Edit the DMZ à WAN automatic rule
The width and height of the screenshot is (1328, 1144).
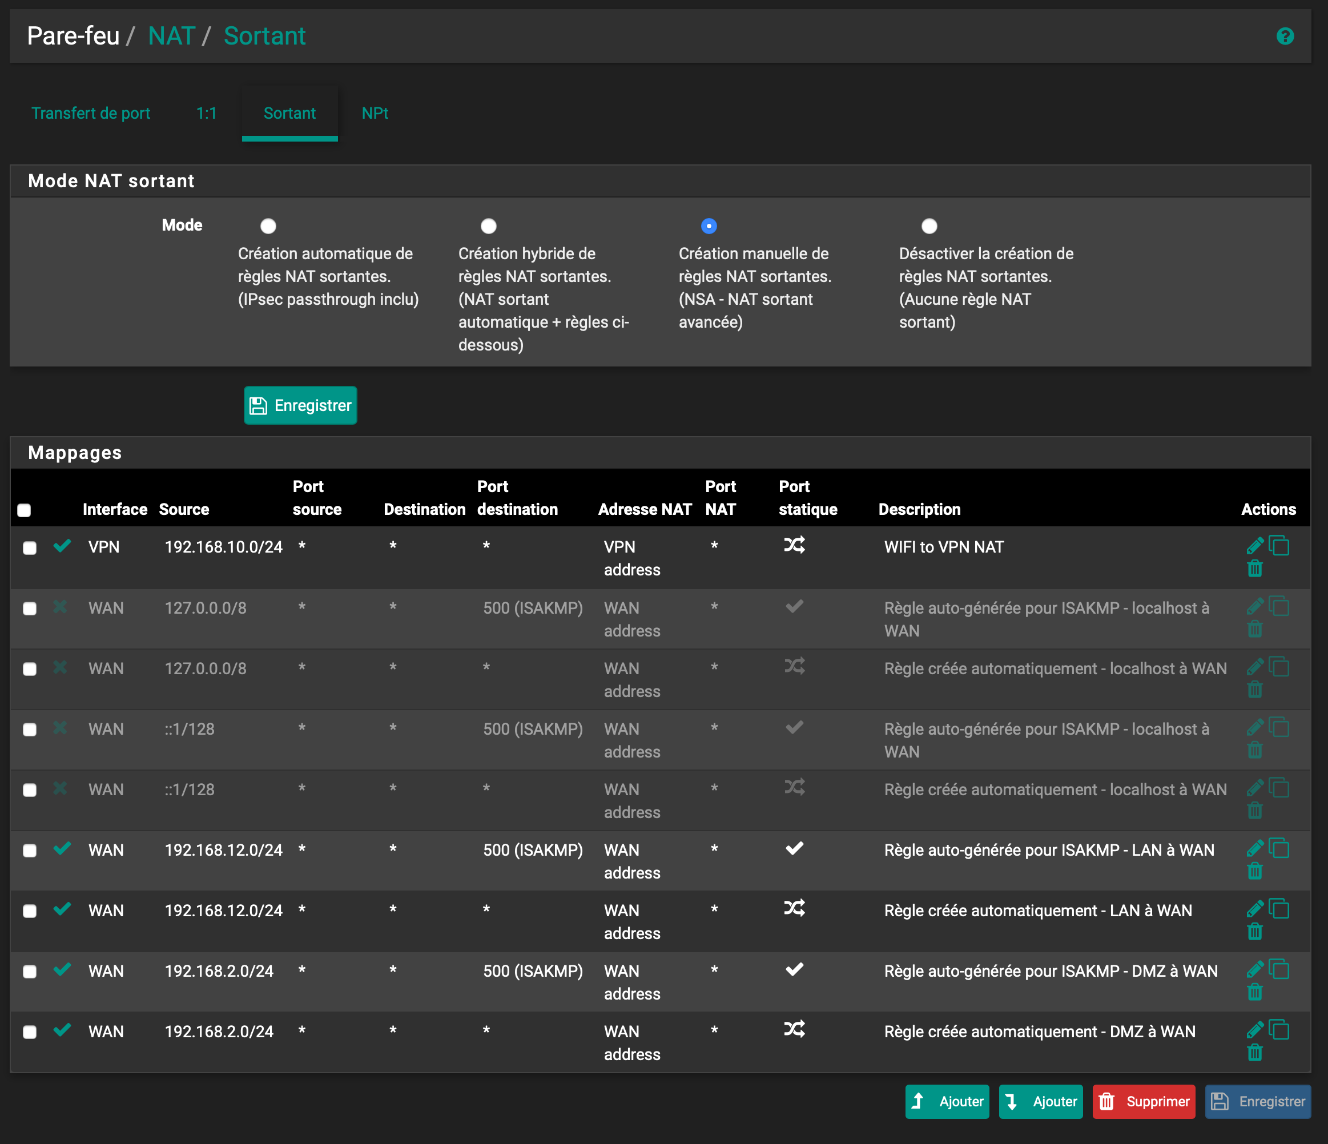pyautogui.click(x=1254, y=1030)
